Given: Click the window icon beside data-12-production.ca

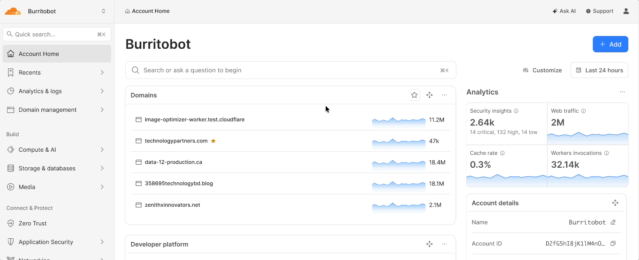Looking at the screenshot, I should tap(139, 162).
